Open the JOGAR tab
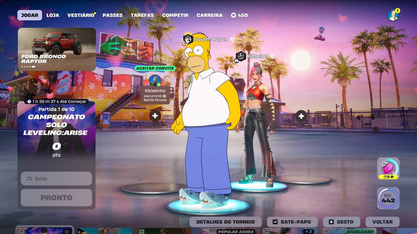This screenshot has height=234, width=417. tap(30, 15)
